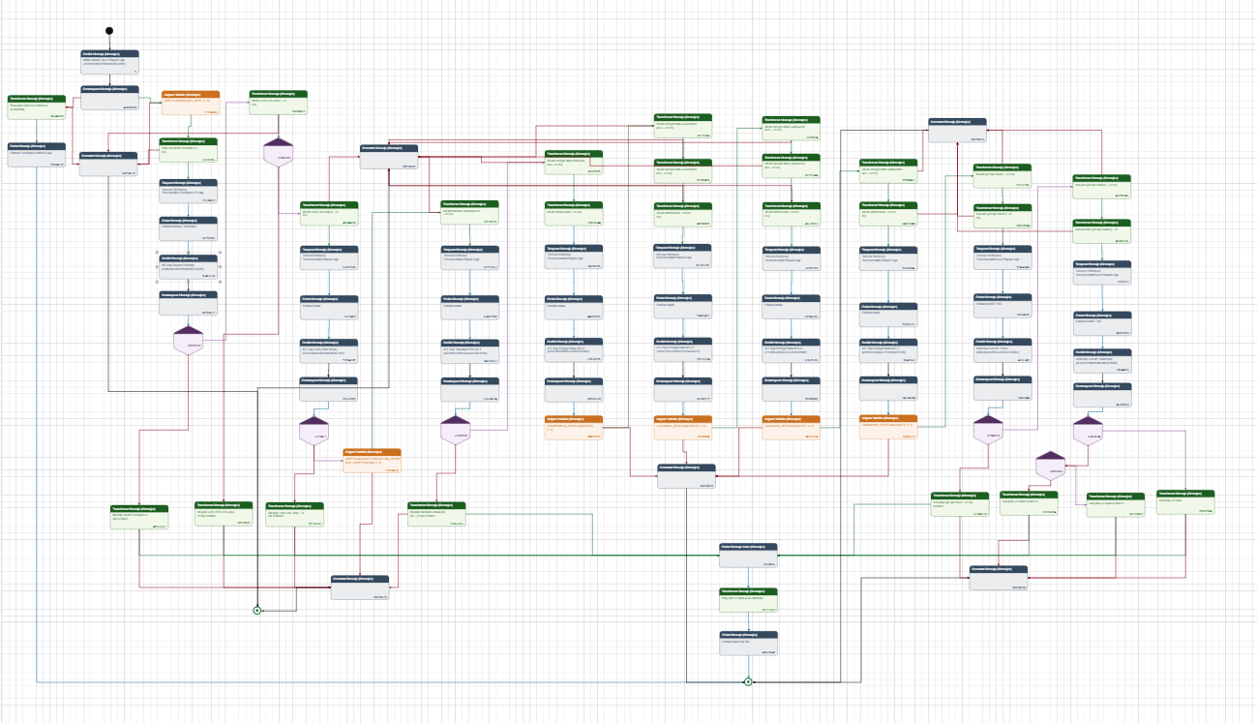Click the dark node below the far-left green node
The height and width of the screenshot is (723, 1257).
37,155
